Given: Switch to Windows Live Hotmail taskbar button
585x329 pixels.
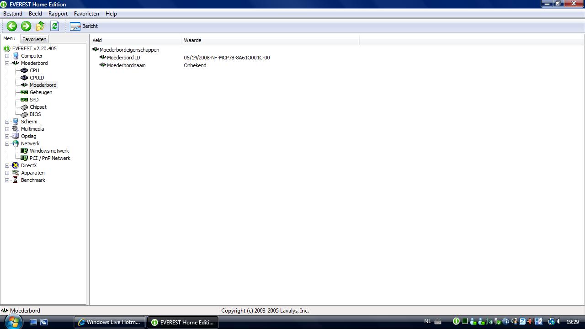Looking at the screenshot, I should pos(110,322).
